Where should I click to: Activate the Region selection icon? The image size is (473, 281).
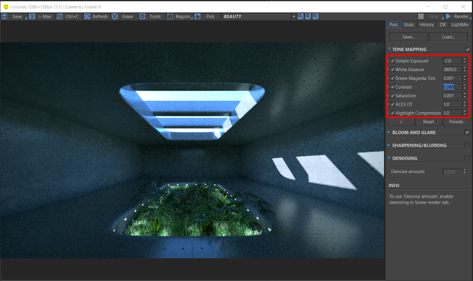point(170,16)
